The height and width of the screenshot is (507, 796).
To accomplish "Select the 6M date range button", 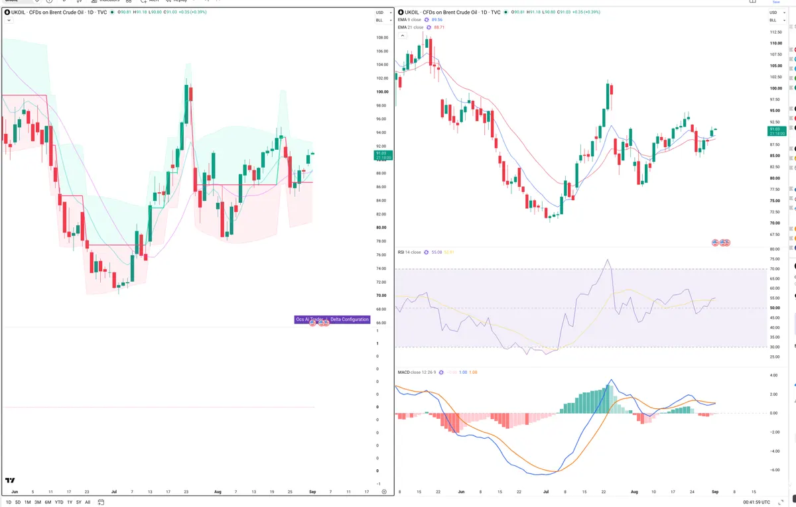I will coord(48,502).
